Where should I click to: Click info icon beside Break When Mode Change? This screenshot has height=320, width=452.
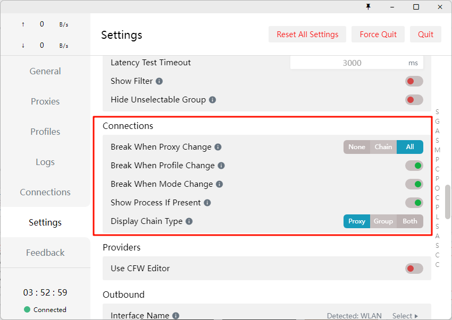point(219,184)
